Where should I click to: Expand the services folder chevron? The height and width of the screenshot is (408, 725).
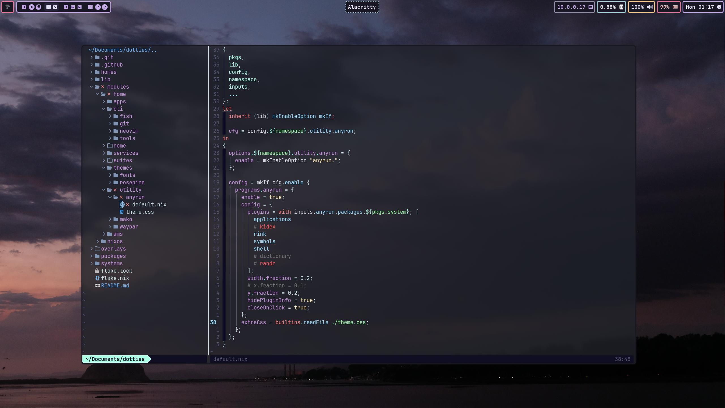point(104,153)
